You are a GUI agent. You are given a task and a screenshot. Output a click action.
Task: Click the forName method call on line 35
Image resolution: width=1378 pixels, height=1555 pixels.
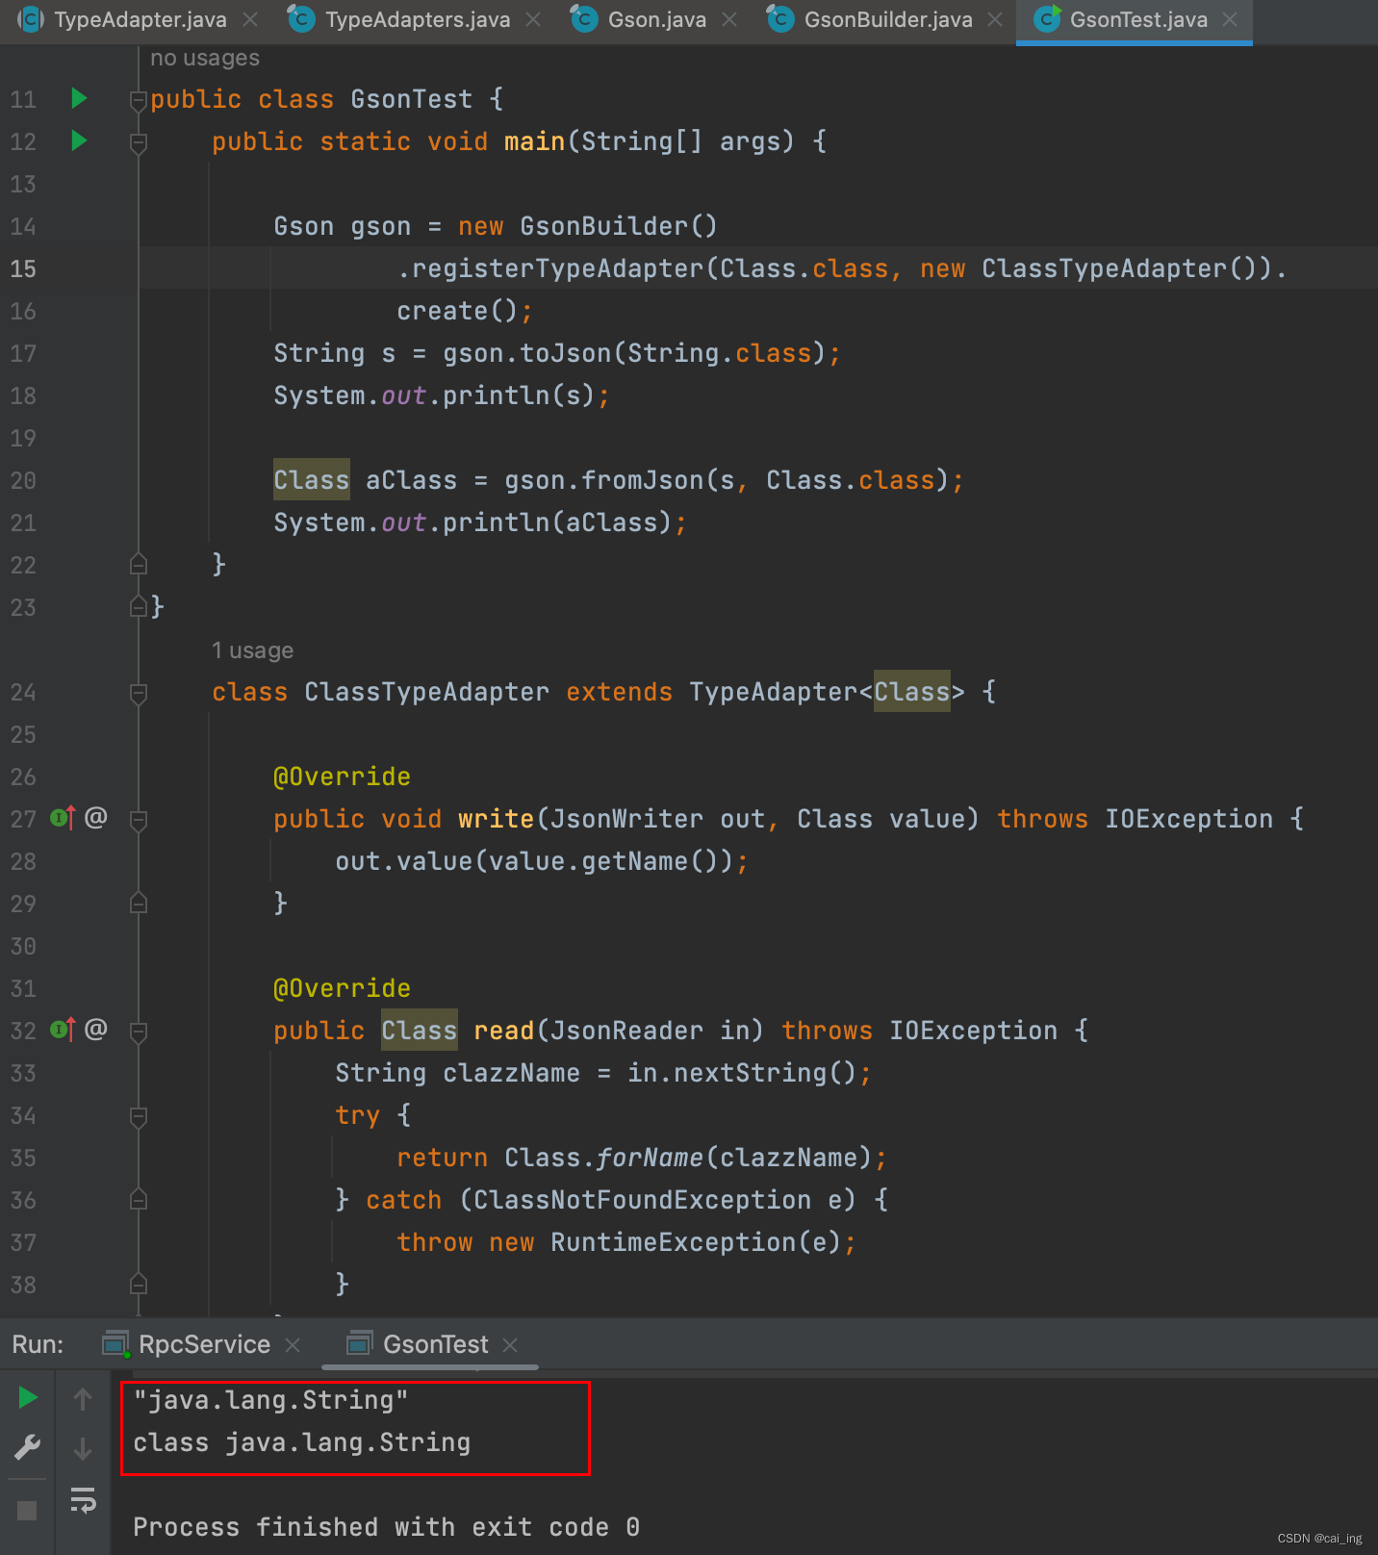[650, 1158]
